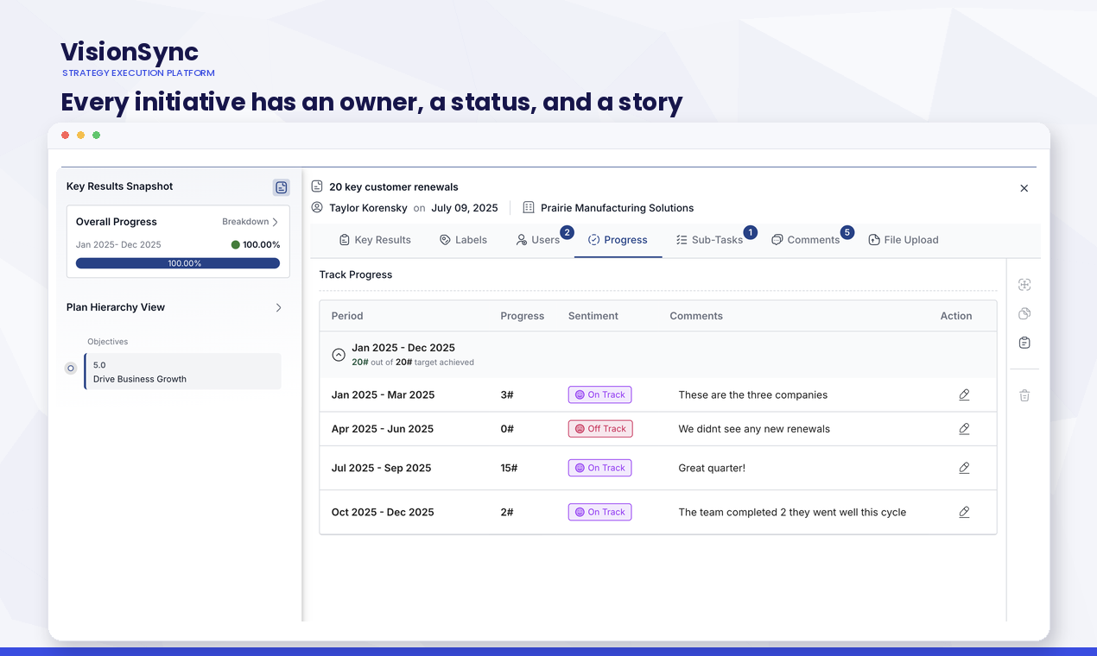Click the yellow macOS window minimize dot
This screenshot has width=1097, height=656.
coord(81,136)
